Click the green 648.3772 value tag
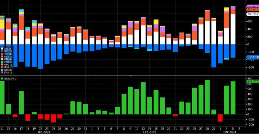259x134 pixels. click(x=252, y=81)
